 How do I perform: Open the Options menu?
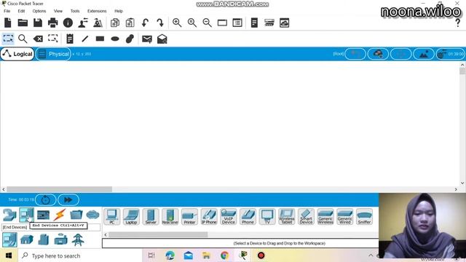tap(39, 11)
